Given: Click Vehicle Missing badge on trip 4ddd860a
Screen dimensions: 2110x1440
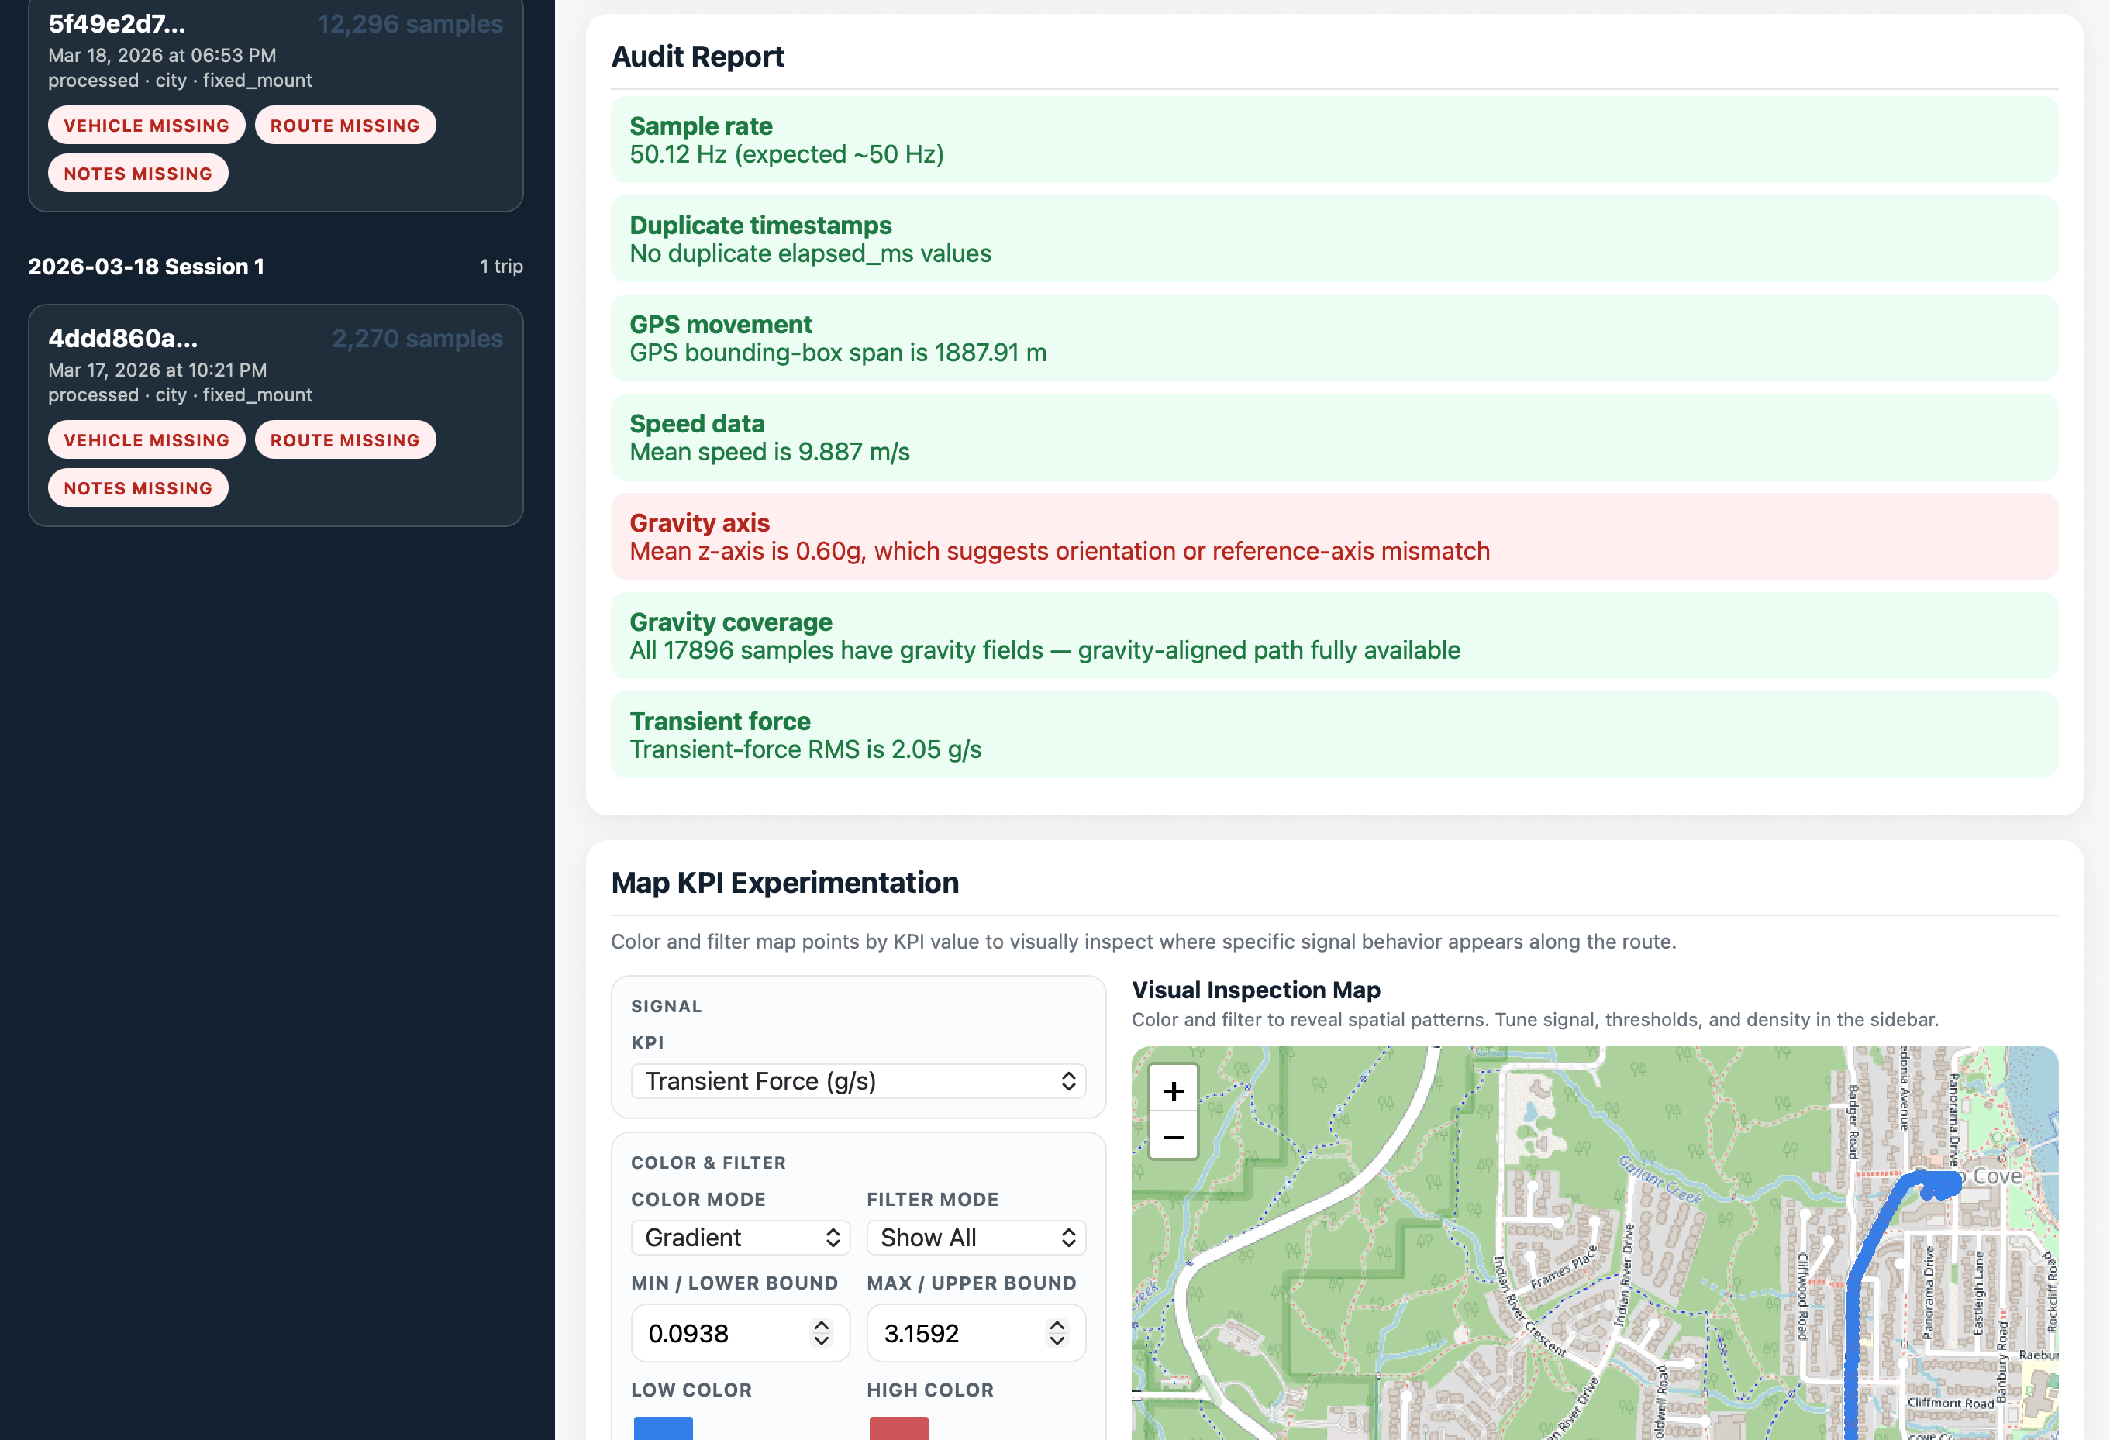Looking at the screenshot, I should coord(147,440).
